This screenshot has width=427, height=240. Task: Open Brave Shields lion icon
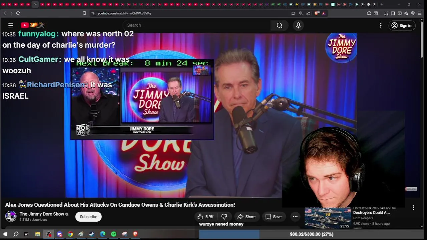coord(317,13)
